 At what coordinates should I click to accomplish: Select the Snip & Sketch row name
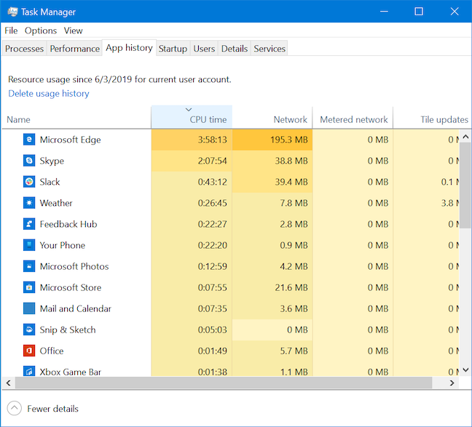(68, 330)
